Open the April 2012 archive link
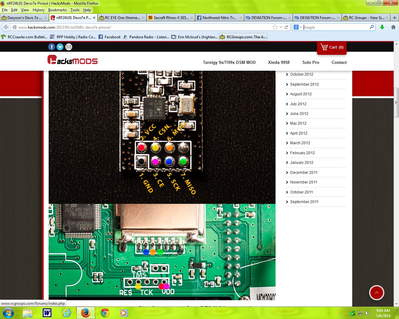 pos(299,133)
